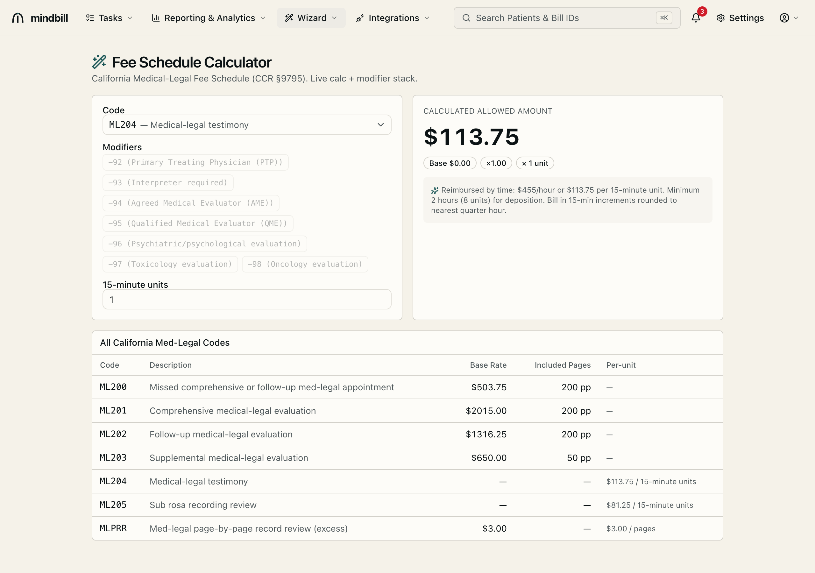This screenshot has width=815, height=573.
Task: Toggle modifier -93 Interpreter required
Action: [x=168, y=182]
